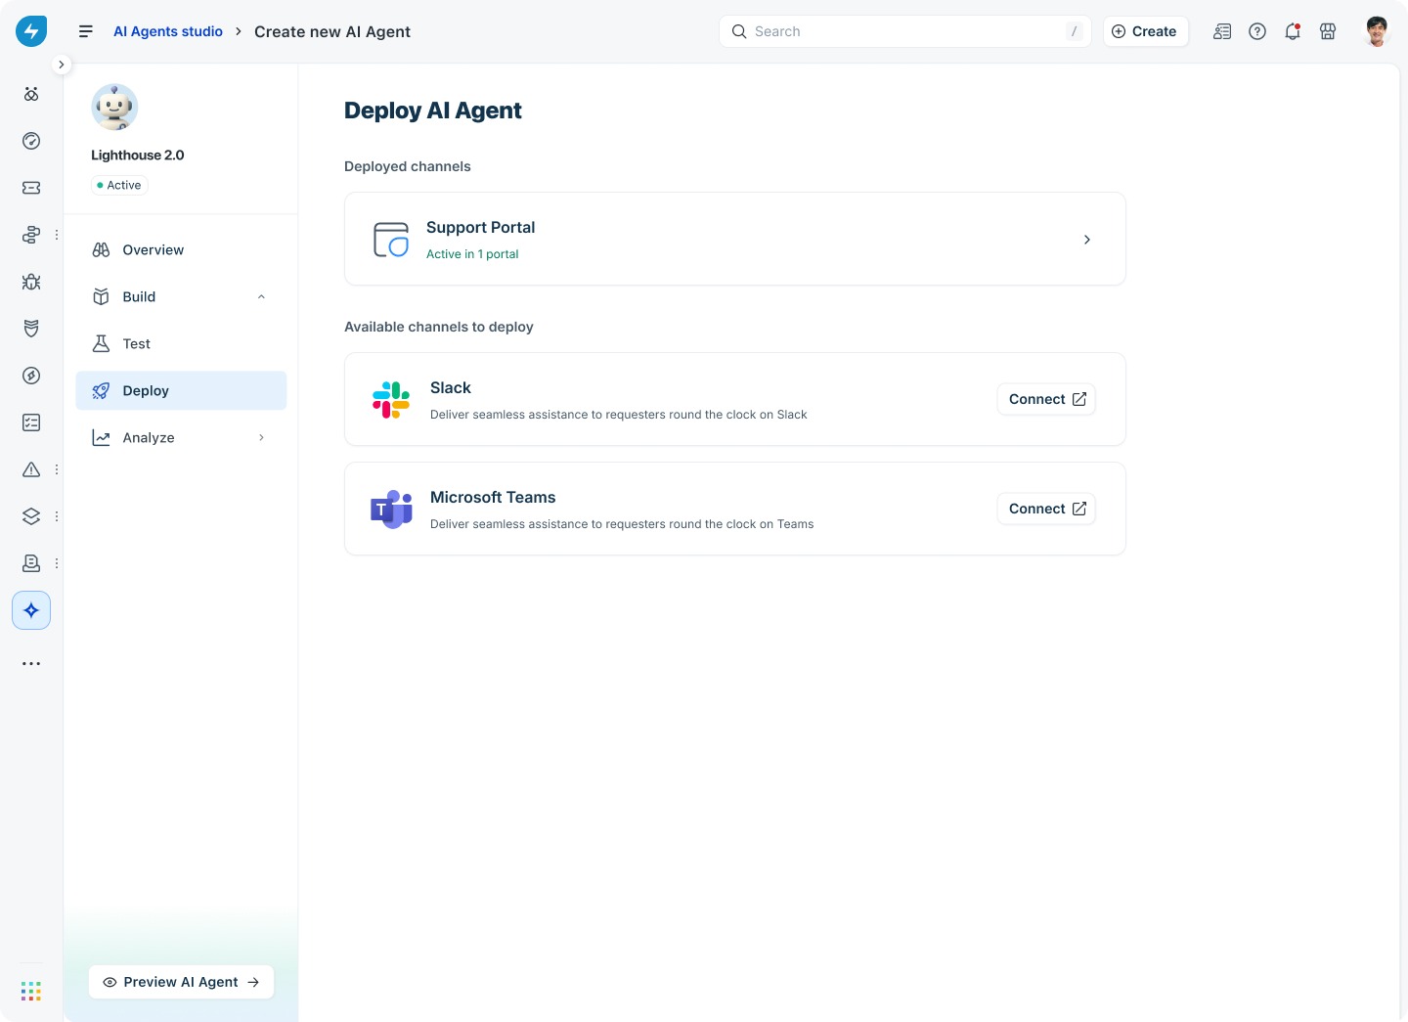Click the bug icon in left rail
The image size is (1408, 1022).
(x=31, y=282)
